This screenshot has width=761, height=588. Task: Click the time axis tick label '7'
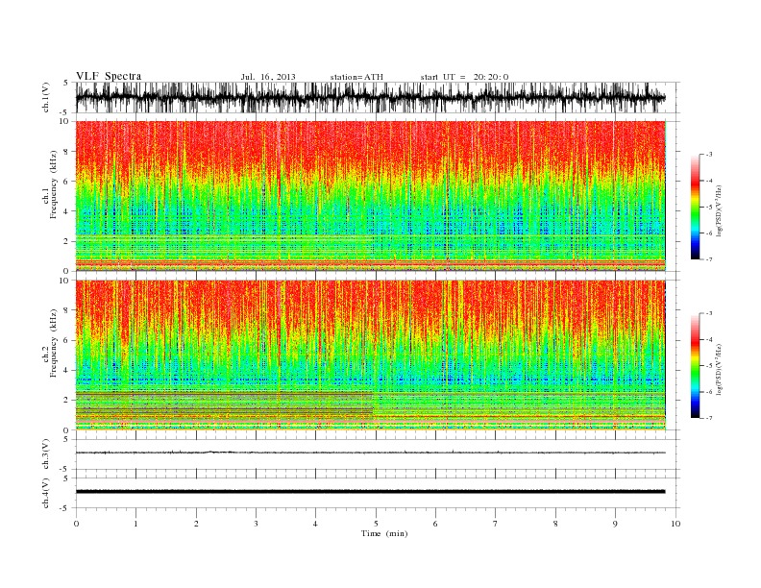pos(496,524)
